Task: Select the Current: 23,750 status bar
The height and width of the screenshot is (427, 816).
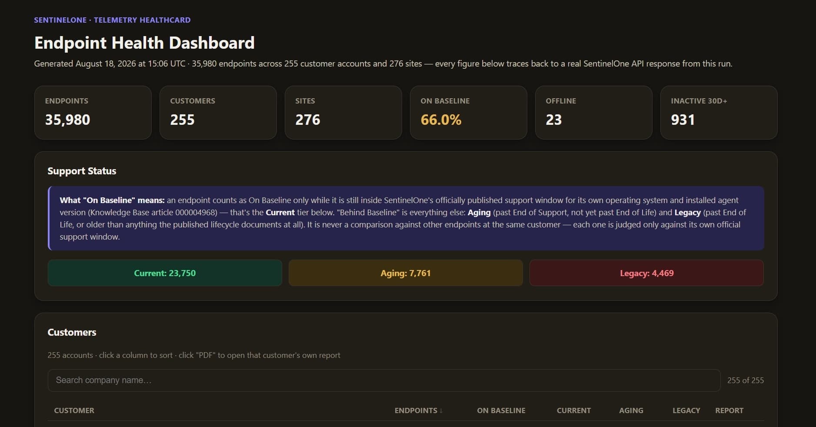Action: pos(165,273)
